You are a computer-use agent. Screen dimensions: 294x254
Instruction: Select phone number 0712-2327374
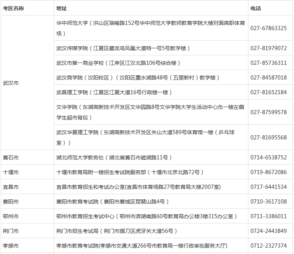pos(268,246)
